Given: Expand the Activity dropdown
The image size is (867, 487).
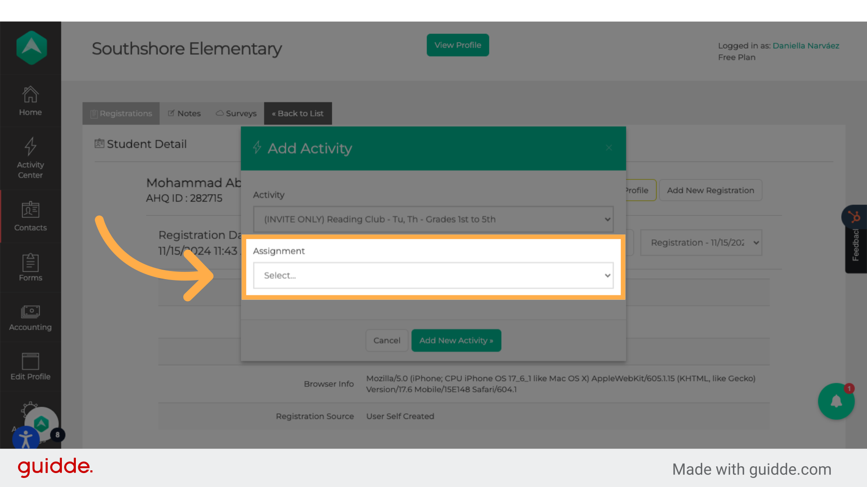Looking at the screenshot, I should click(433, 219).
